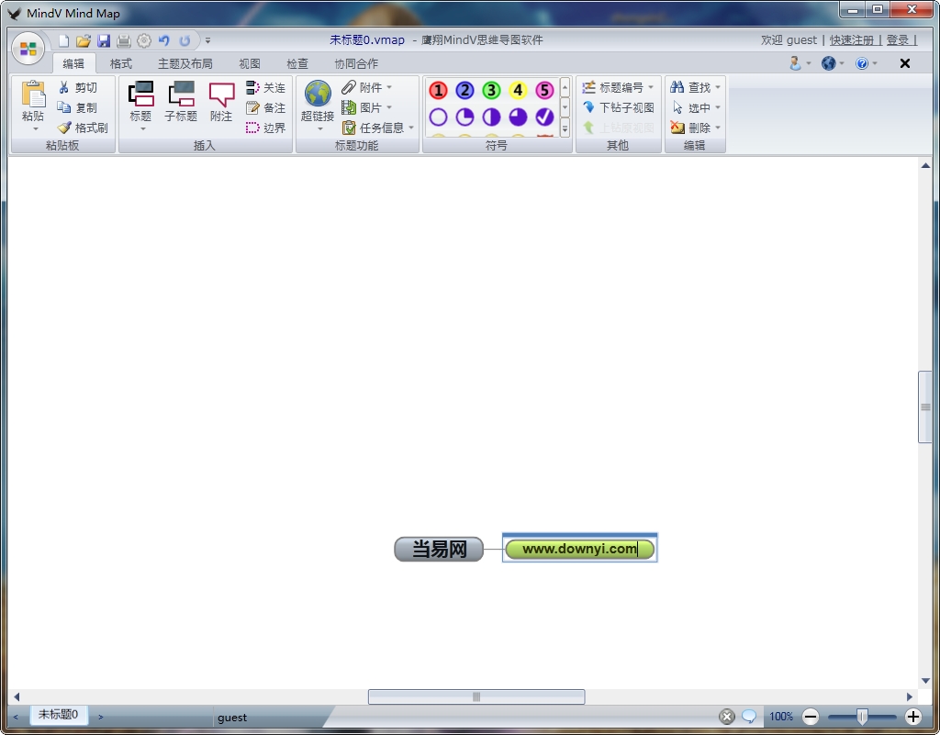Click the 快速注册 registration link
Screen dimensions: 940x735
coord(852,39)
